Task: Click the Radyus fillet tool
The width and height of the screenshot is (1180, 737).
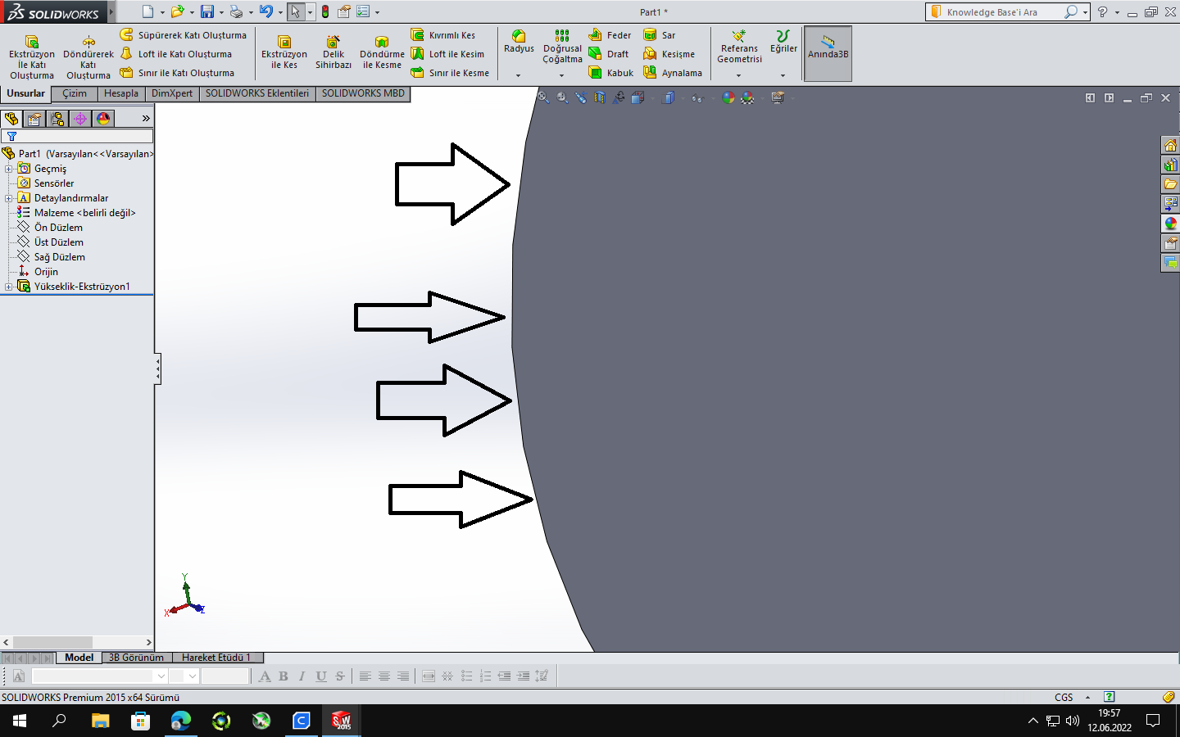Action: pos(519,43)
